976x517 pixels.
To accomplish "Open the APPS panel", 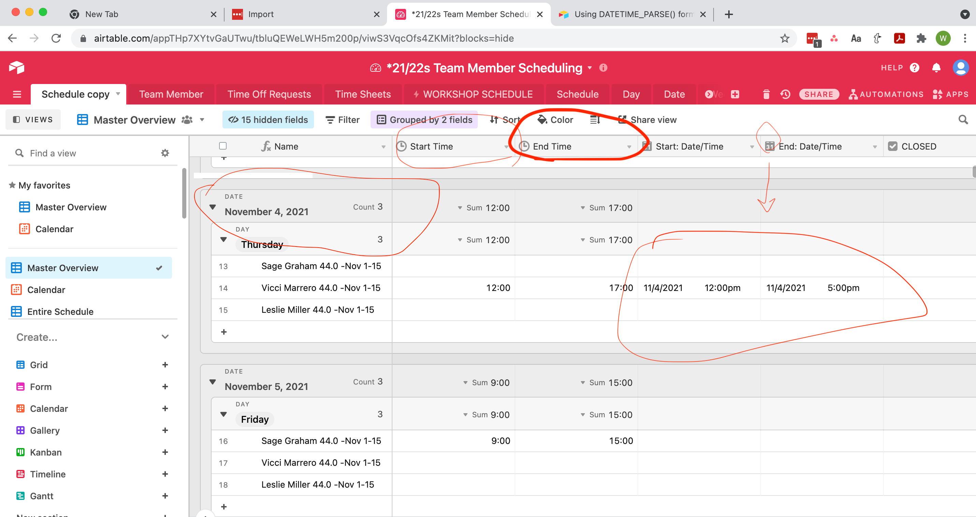I will 951,94.
